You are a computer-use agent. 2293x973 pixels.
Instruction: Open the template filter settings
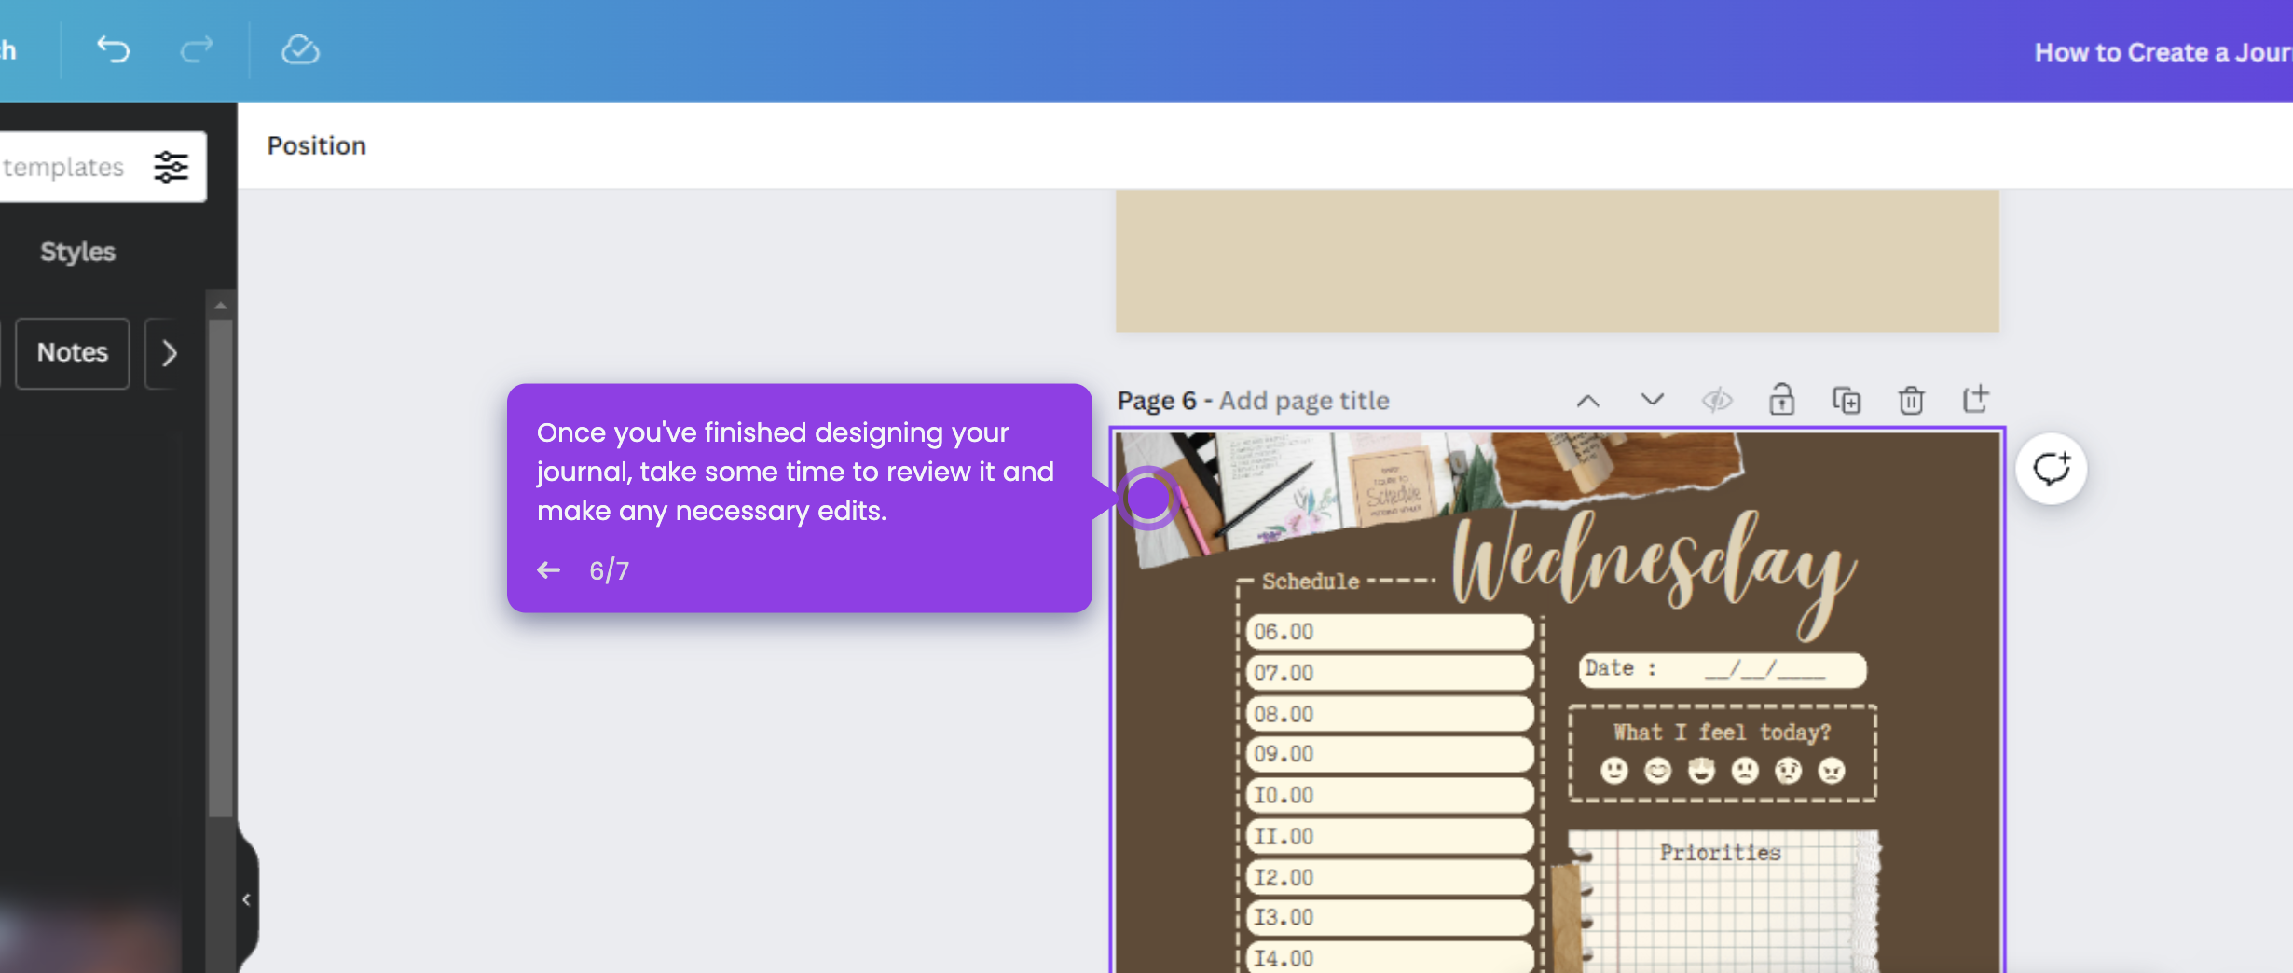point(170,167)
